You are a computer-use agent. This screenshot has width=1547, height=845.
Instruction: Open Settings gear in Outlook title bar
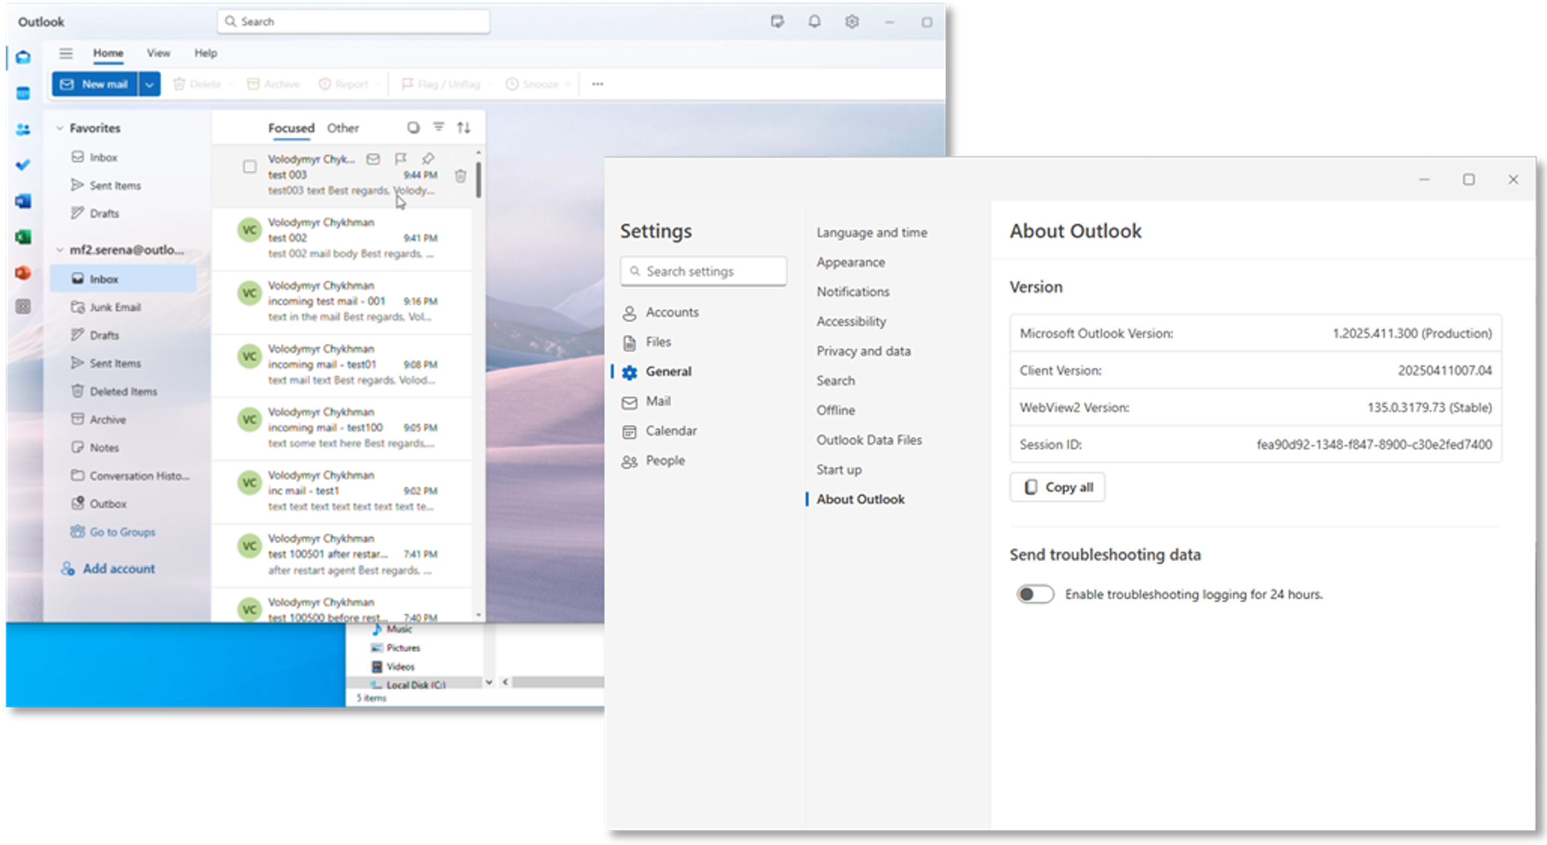852,22
